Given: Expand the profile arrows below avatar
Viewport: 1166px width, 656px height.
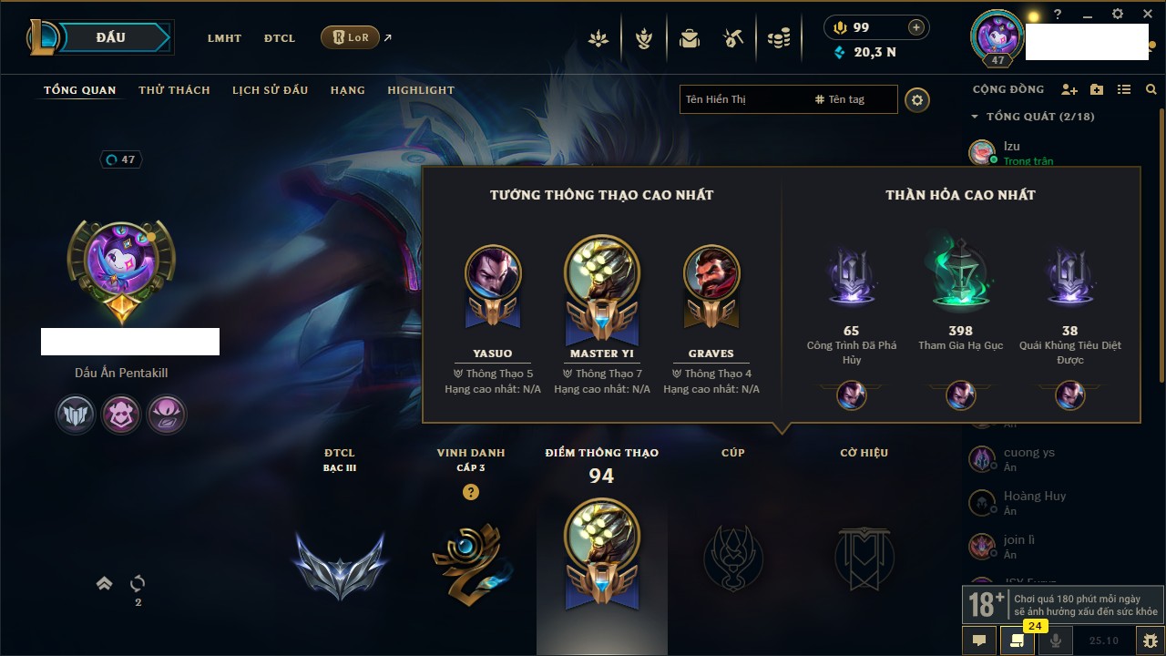Looking at the screenshot, I should (x=105, y=584).
